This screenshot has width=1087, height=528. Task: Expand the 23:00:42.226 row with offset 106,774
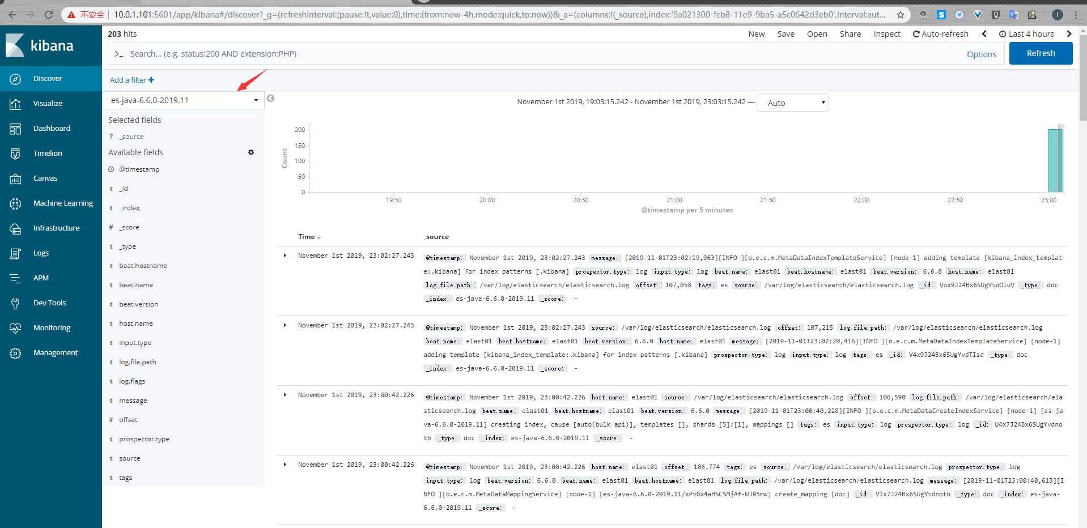tap(285, 465)
